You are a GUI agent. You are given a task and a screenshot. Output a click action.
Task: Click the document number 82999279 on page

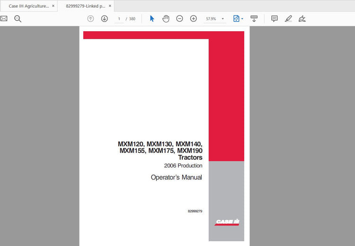coord(195,211)
